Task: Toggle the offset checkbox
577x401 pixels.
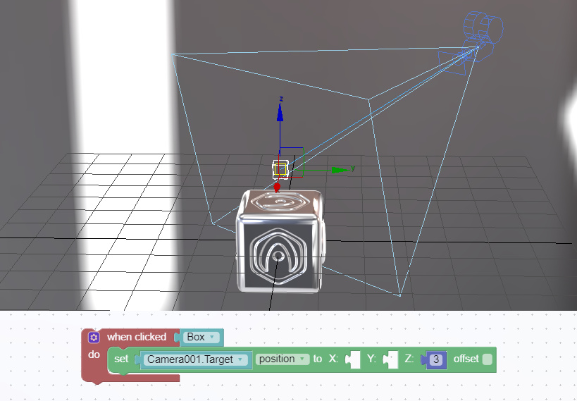Action: (x=487, y=359)
